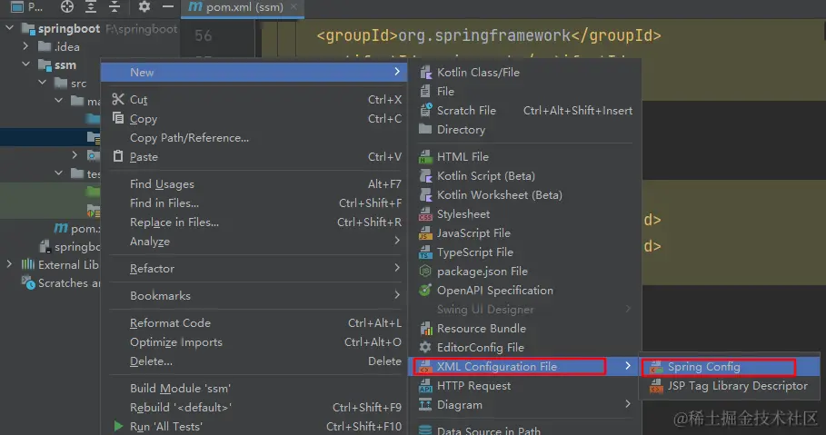The height and width of the screenshot is (435, 826).
Task: Expand the External Libraries node
Action: click(x=9, y=264)
